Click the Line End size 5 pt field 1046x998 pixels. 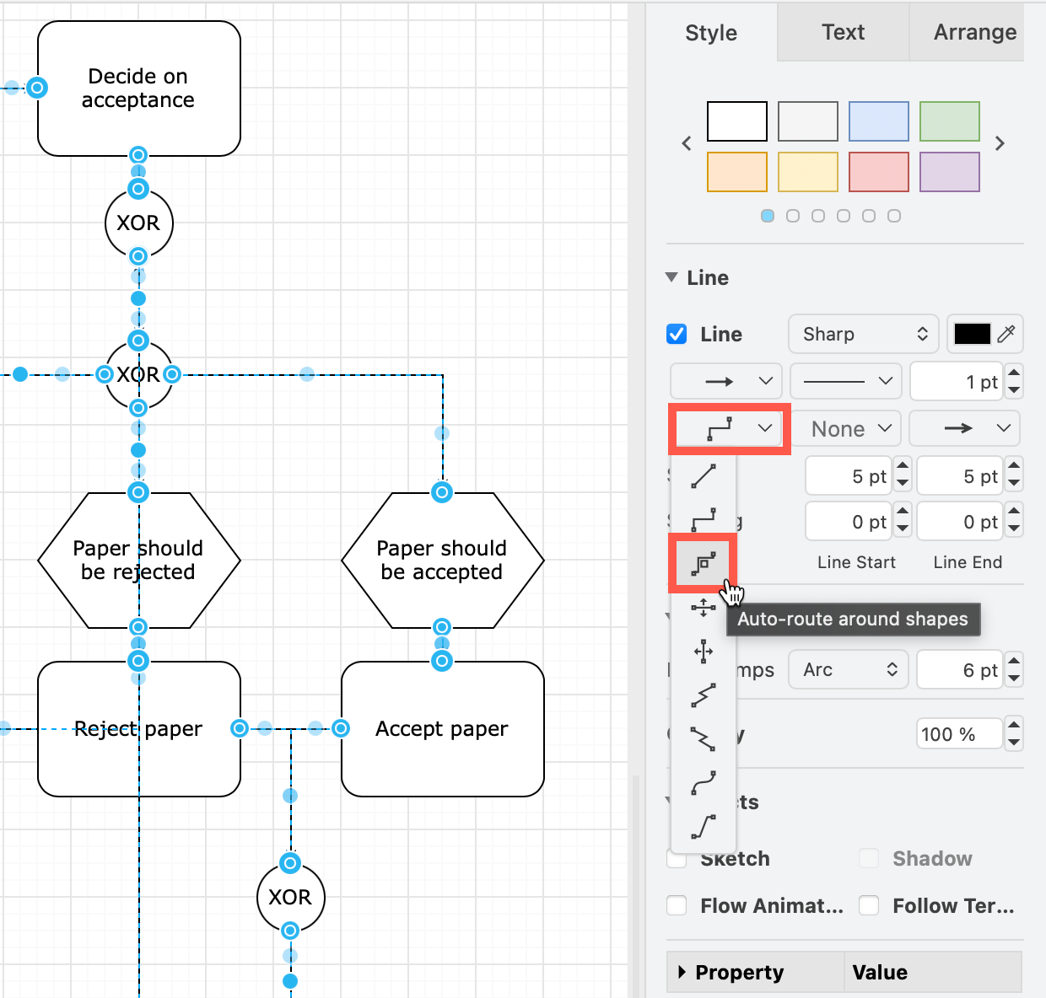(x=961, y=476)
